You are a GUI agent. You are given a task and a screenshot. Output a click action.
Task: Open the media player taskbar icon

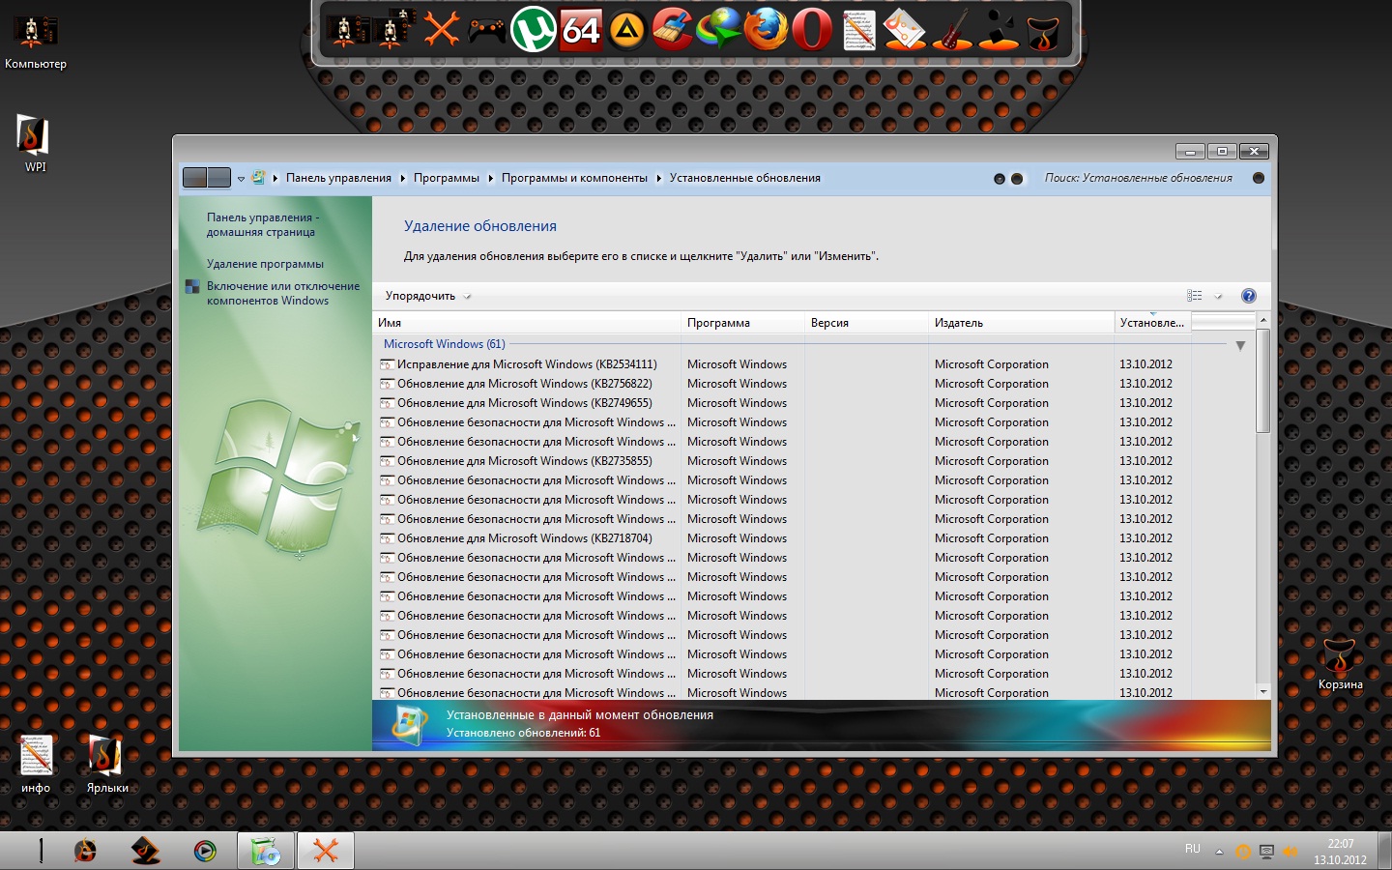[205, 851]
